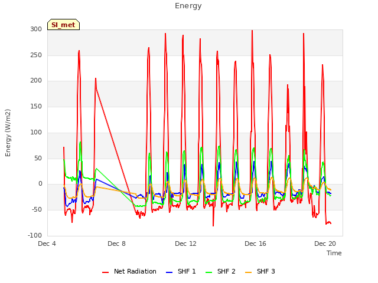Toggle the SHF 3 legend entry
The height and width of the screenshot is (283, 378).
(260, 271)
